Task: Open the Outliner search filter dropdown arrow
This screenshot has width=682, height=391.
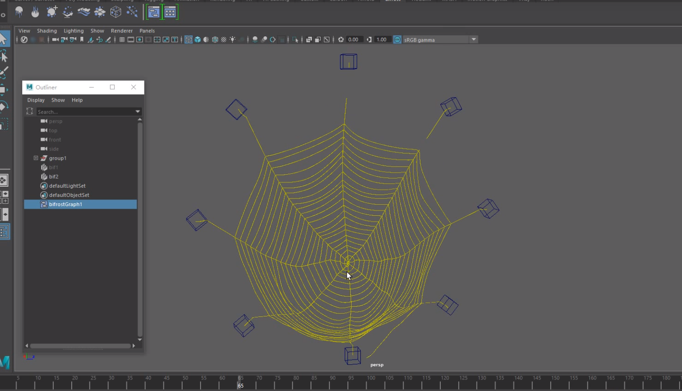Action: click(x=138, y=111)
